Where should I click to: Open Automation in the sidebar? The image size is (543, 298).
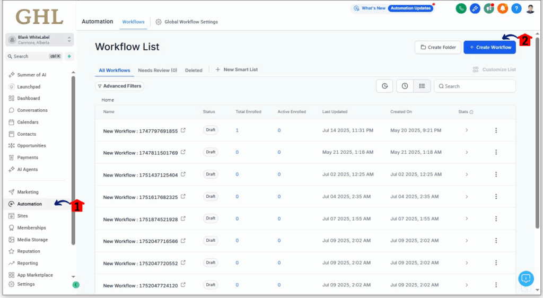[x=30, y=204]
